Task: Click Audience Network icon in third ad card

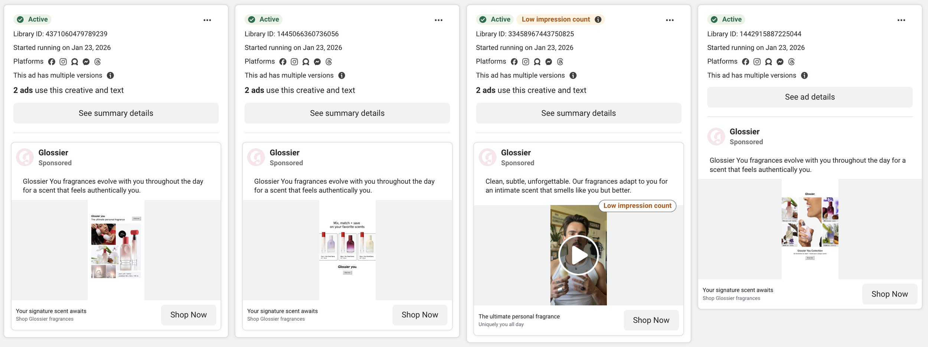Action: [x=537, y=62]
